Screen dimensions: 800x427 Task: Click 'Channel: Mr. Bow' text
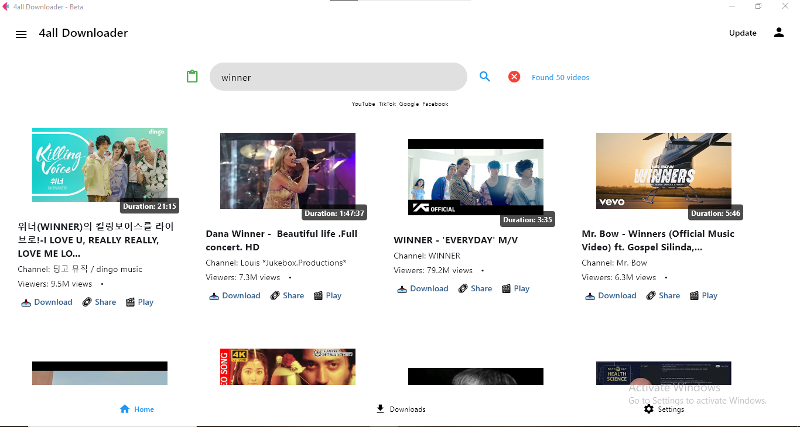click(614, 263)
